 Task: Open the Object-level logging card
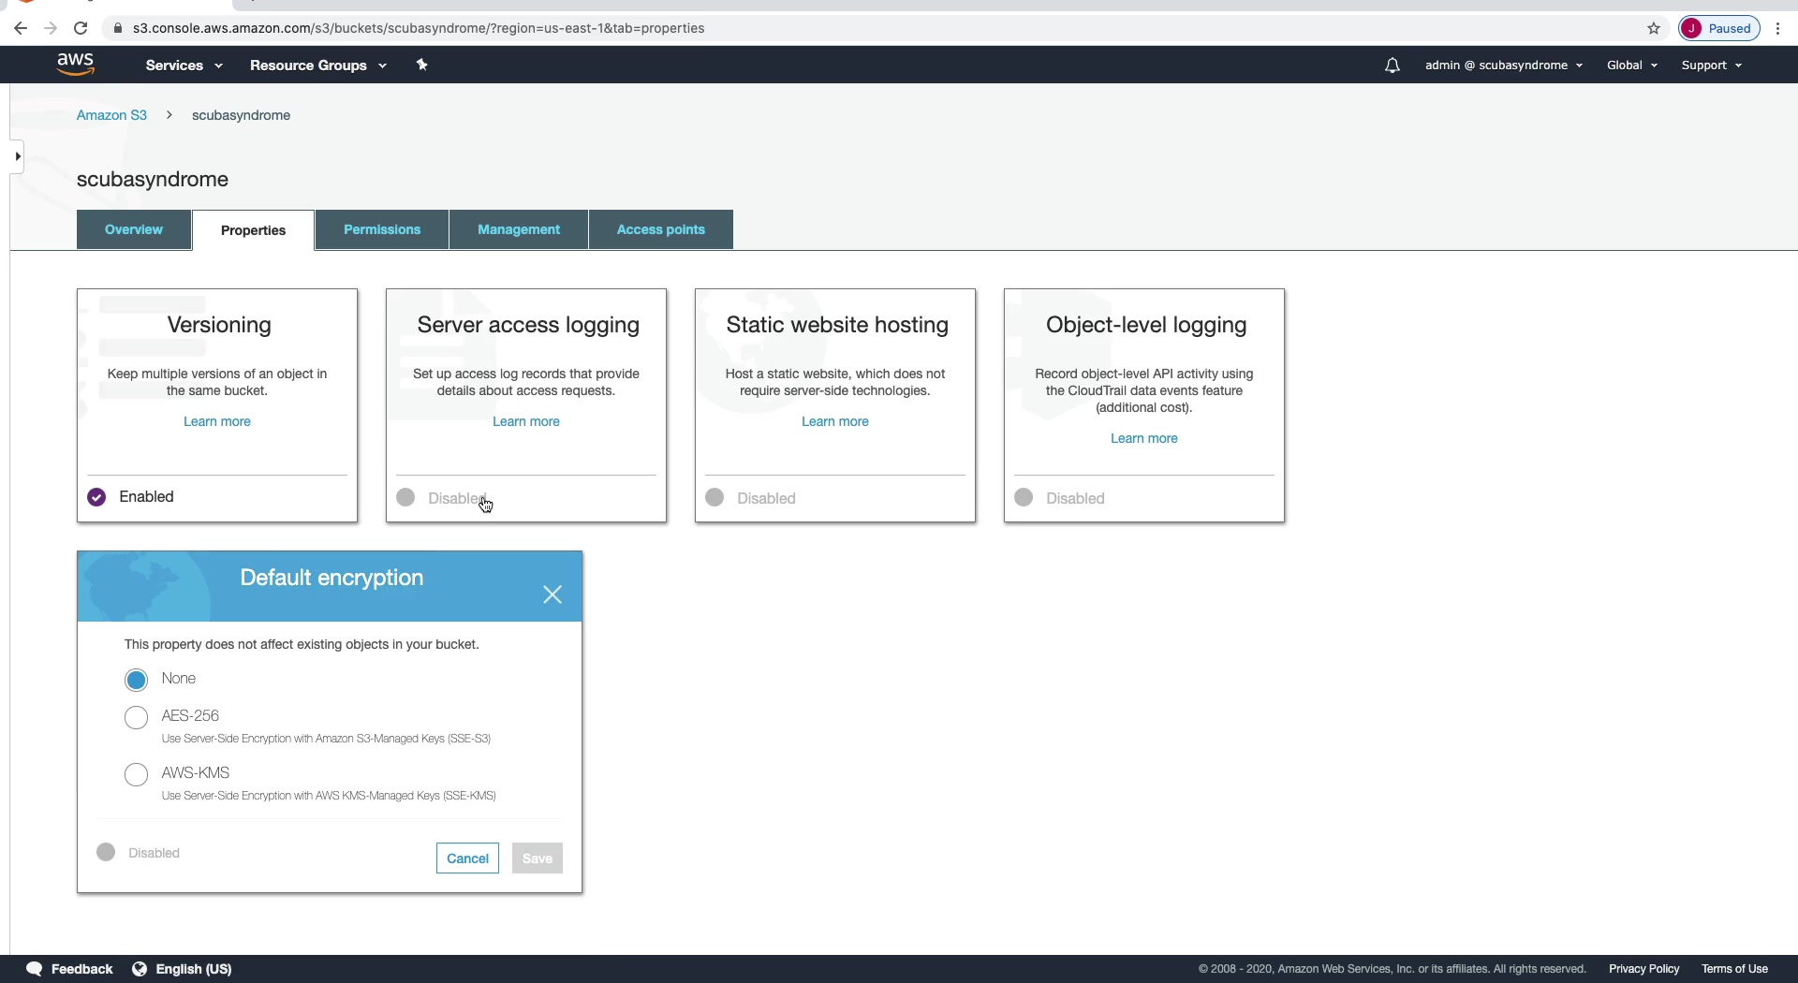point(1144,405)
